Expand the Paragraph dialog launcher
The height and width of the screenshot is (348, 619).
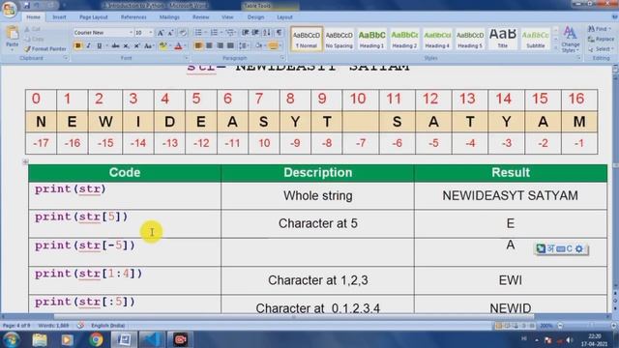click(x=282, y=58)
